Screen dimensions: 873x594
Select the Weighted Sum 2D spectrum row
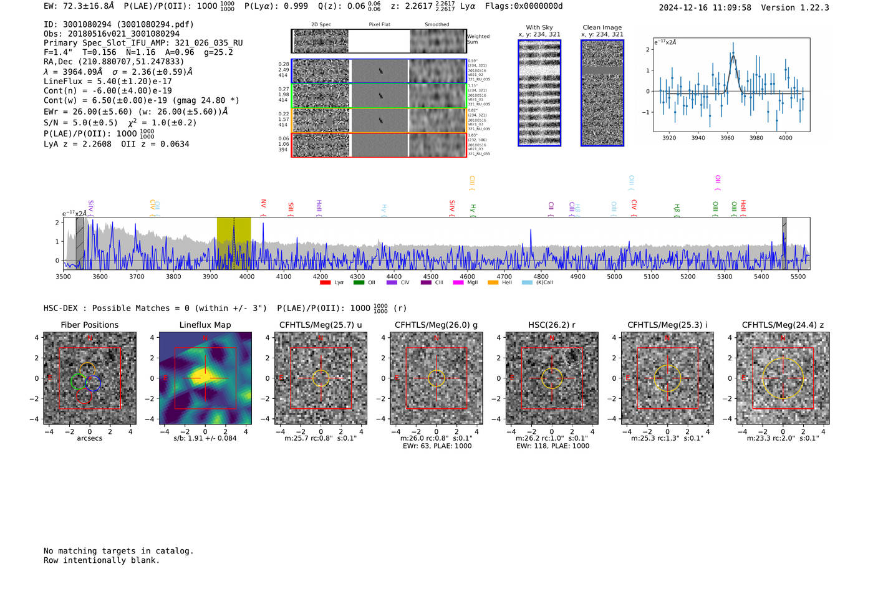[x=379, y=41]
